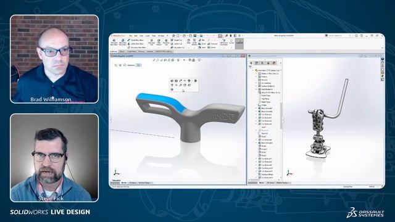Screen dimensions: 395x222
Task: Select the Extruded Cut tool
Action: click(152, 42)
